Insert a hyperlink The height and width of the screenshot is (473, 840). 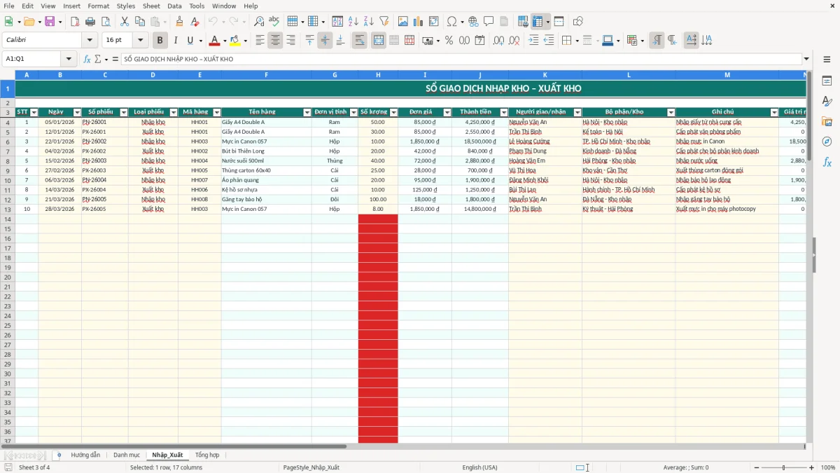pos(473,22)
